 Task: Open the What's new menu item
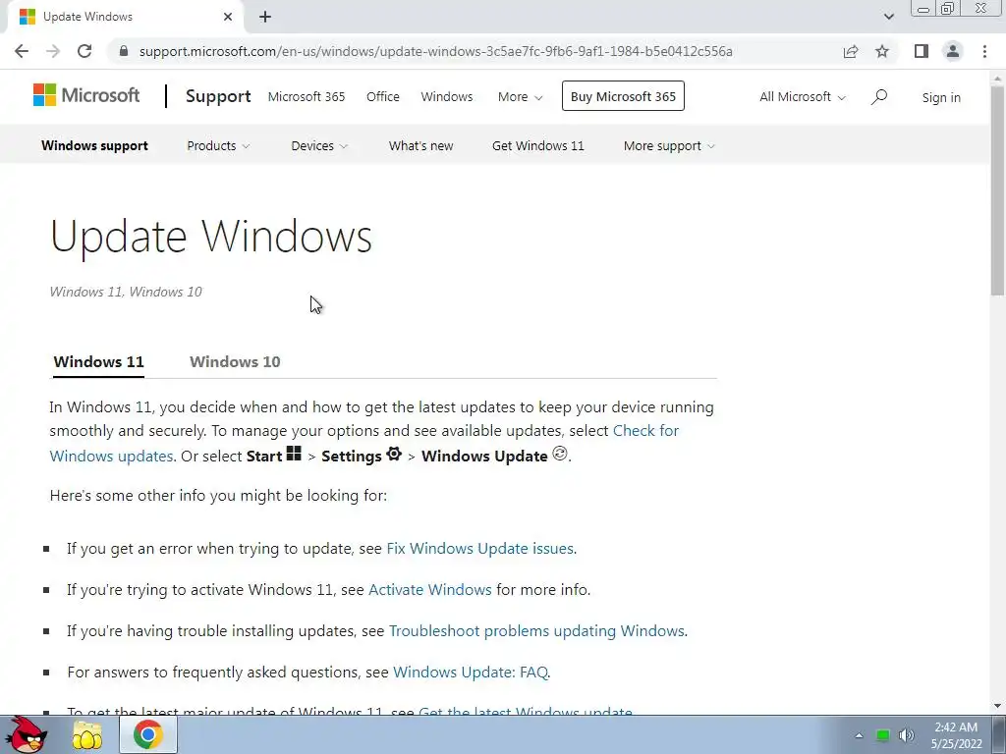click(420, 145)
